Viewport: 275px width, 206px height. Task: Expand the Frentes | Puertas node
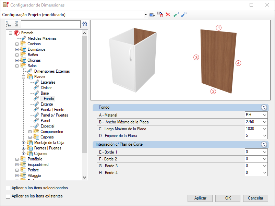click(x=23, y=148)
